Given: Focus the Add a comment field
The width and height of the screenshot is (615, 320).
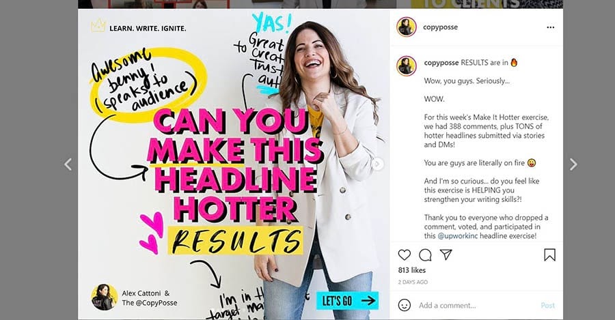Looking at the screenshot, I should pyautogui.click(x=476, y=306).
